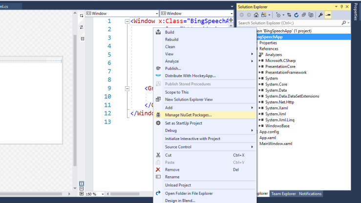The height and width of the screenshot is (203, 361).
Task: Select Manage NuGet Packages menu entry
Action: click(x=188, y=115)
